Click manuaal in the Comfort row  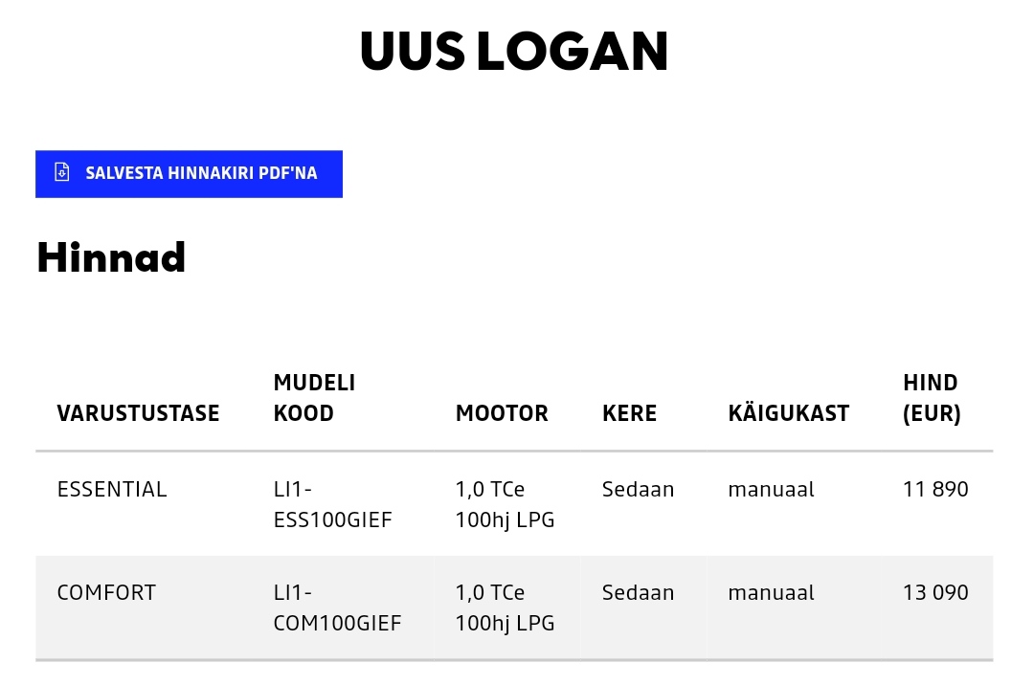[772, 593]
